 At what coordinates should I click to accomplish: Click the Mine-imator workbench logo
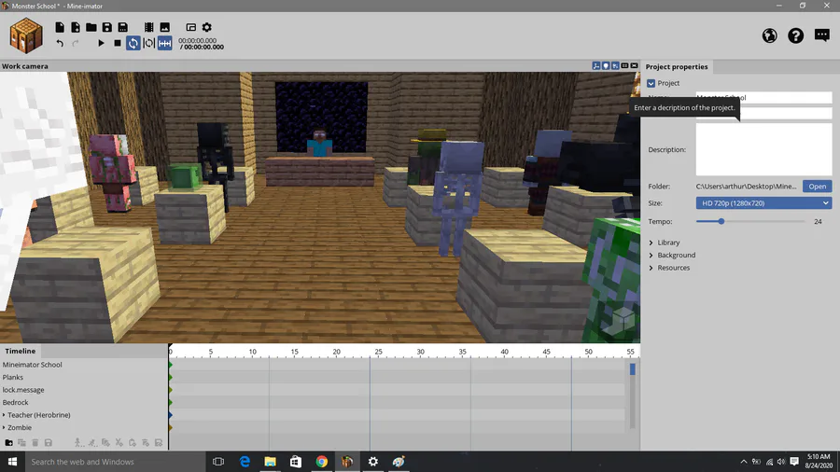26,35
